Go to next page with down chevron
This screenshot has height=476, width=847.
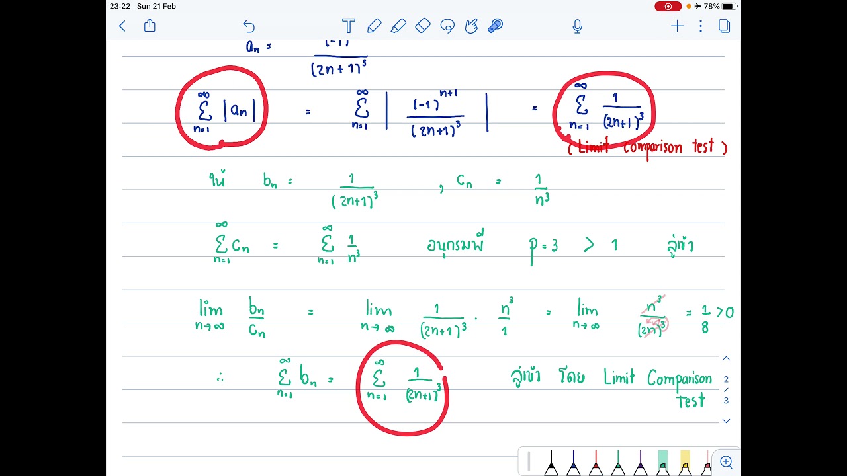pyautogui.click(x=726, y=420)
